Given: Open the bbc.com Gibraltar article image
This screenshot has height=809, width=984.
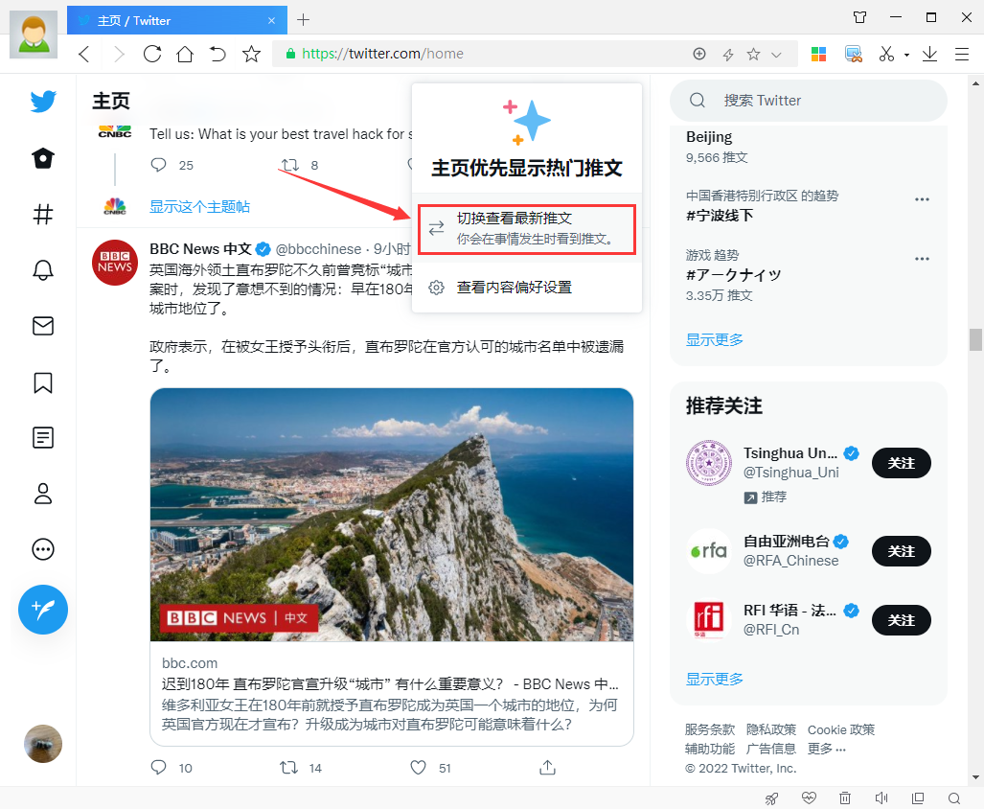Looking at the screenshot, I should pyautogui.click(x=392, y=515).
